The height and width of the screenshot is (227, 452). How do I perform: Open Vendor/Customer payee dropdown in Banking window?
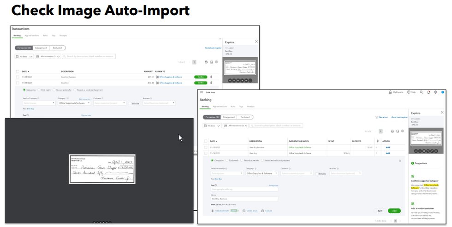click(x=226, y=173)
